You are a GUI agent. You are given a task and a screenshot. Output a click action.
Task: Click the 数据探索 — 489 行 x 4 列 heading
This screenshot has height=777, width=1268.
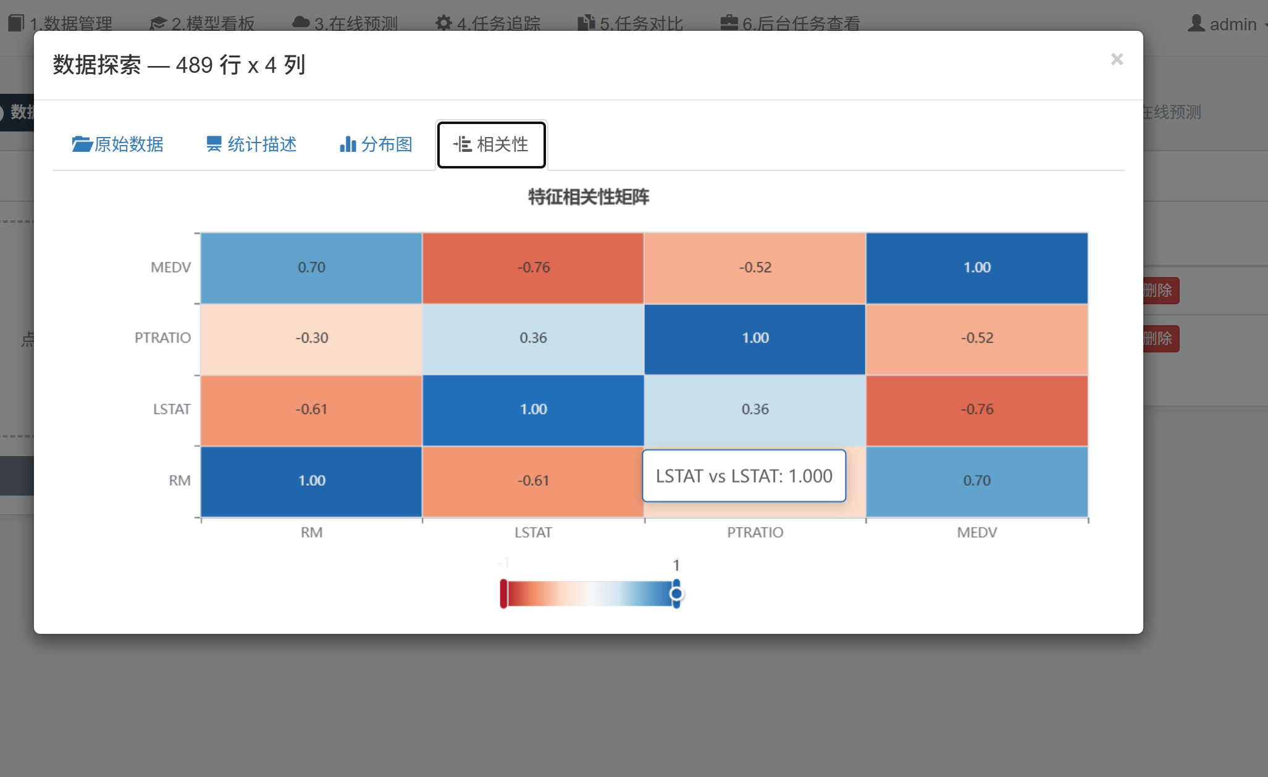click(x=179, y=65)
